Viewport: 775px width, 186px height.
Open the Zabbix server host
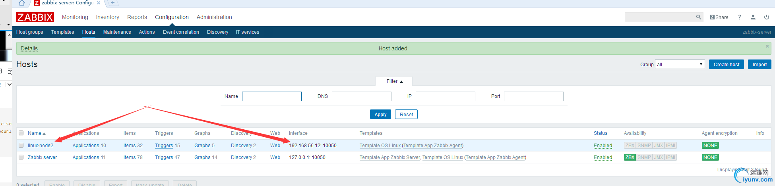[x=43, y=157]
